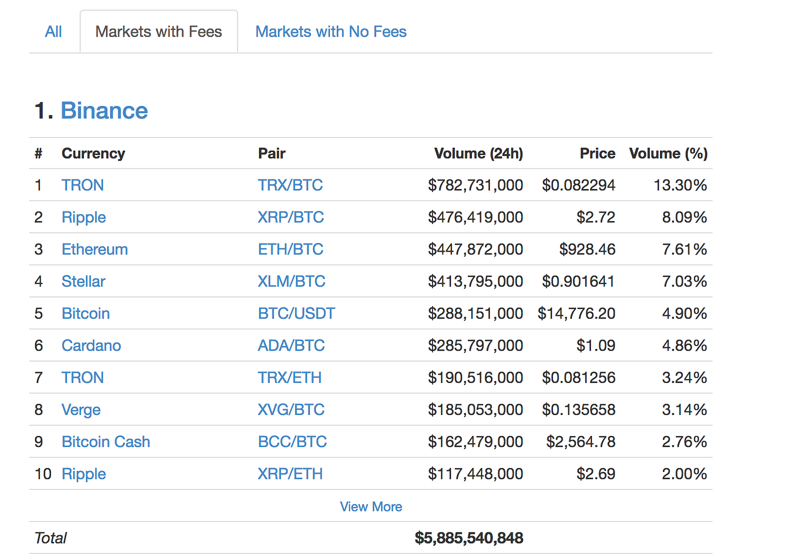Open the TRX/ETH pair link

click(x=289, y=377)
